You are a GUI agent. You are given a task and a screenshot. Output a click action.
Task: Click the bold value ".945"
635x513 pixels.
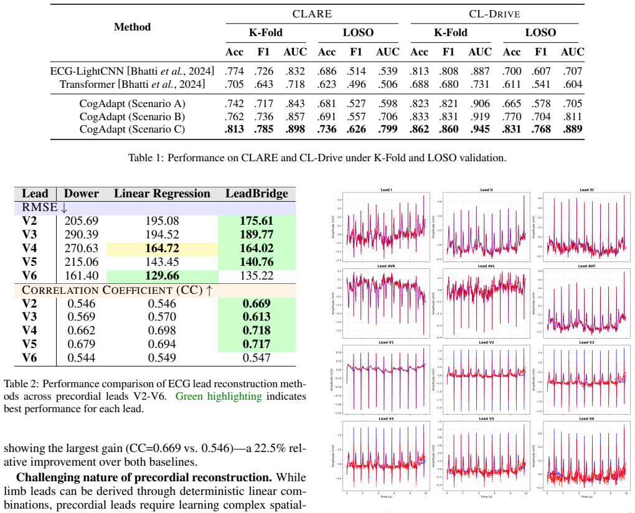pos(480,129)
